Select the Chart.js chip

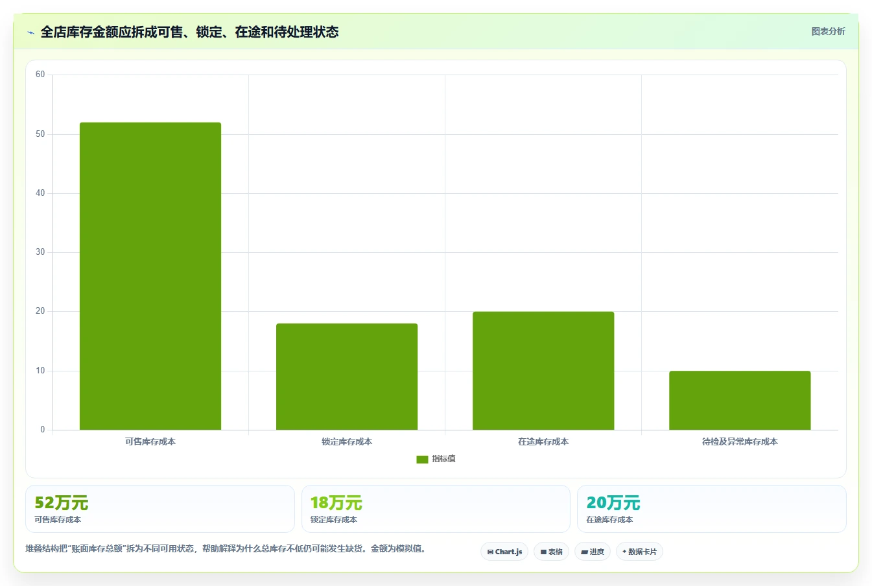coord(504,552)
